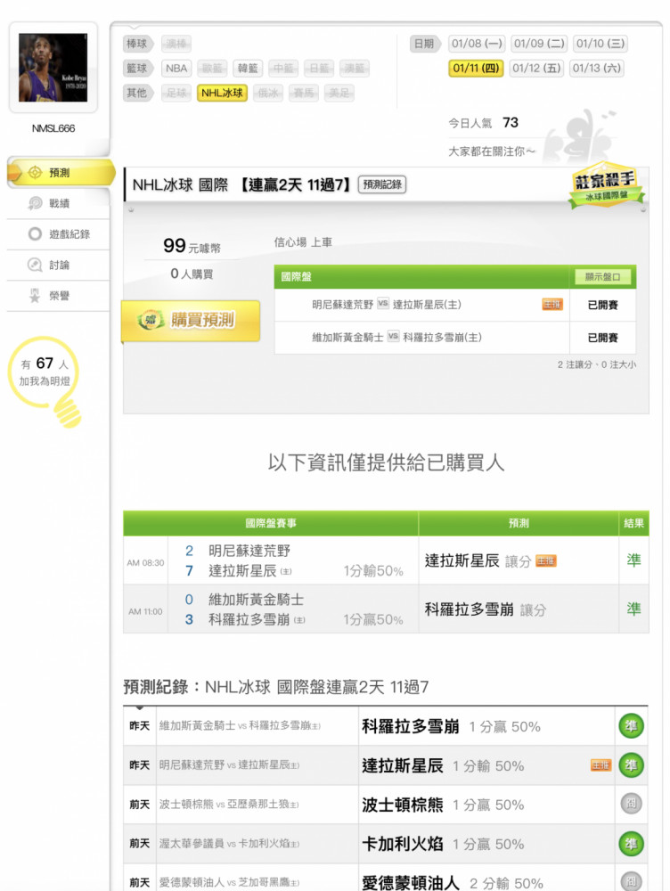
Task: Click the 顯示盤口 button
Action: pyautogui.click(x=602, y=277)
